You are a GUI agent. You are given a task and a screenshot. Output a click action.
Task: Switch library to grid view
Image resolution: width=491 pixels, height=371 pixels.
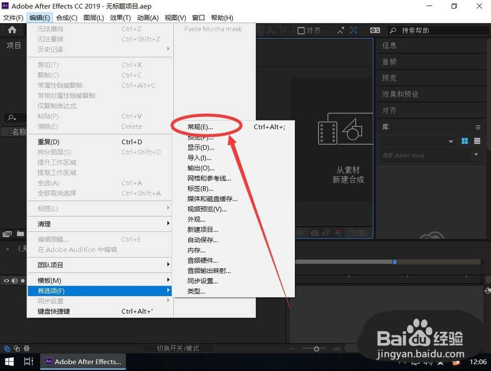464,141
